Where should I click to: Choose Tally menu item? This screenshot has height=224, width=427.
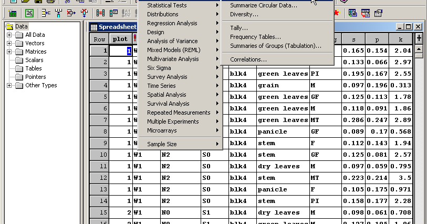click(x=277, y=28)
